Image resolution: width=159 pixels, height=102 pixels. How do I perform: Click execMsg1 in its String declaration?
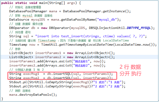[31, 74]
